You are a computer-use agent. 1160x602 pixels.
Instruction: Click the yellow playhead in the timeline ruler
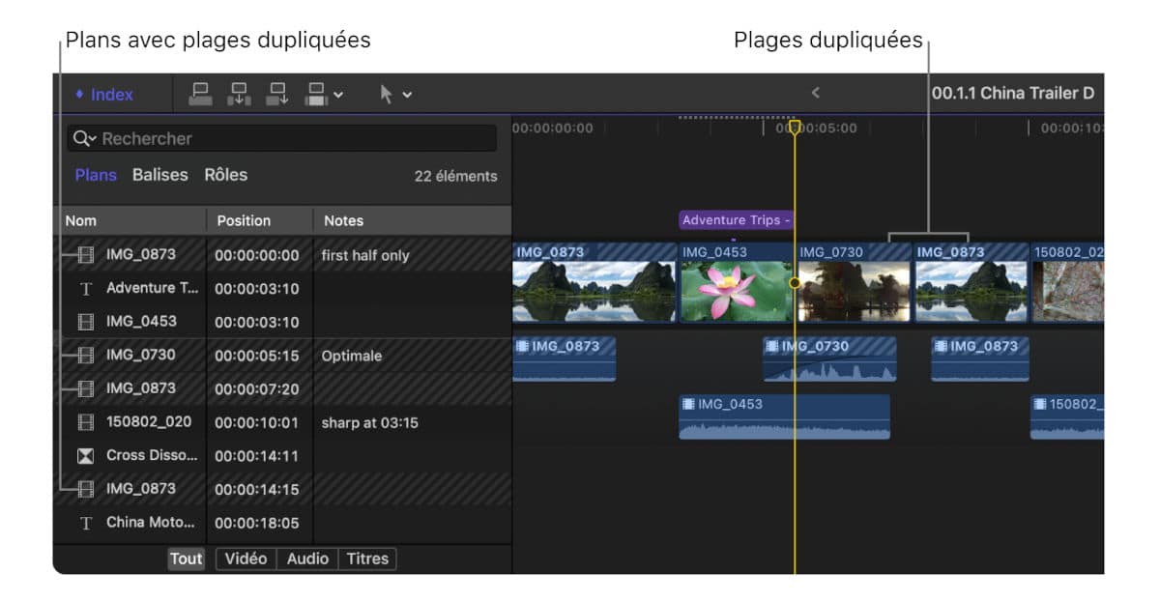click(x=795, y=128)
